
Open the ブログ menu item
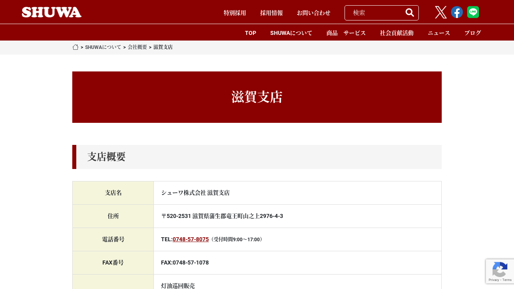(x=472, y=33)
